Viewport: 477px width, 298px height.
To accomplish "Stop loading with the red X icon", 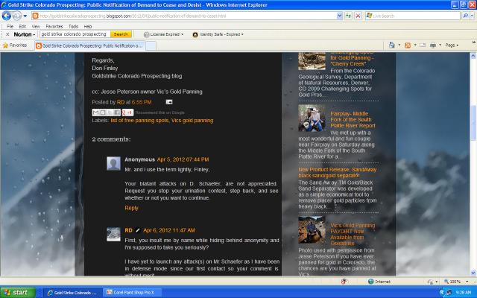I will point(358,16).
